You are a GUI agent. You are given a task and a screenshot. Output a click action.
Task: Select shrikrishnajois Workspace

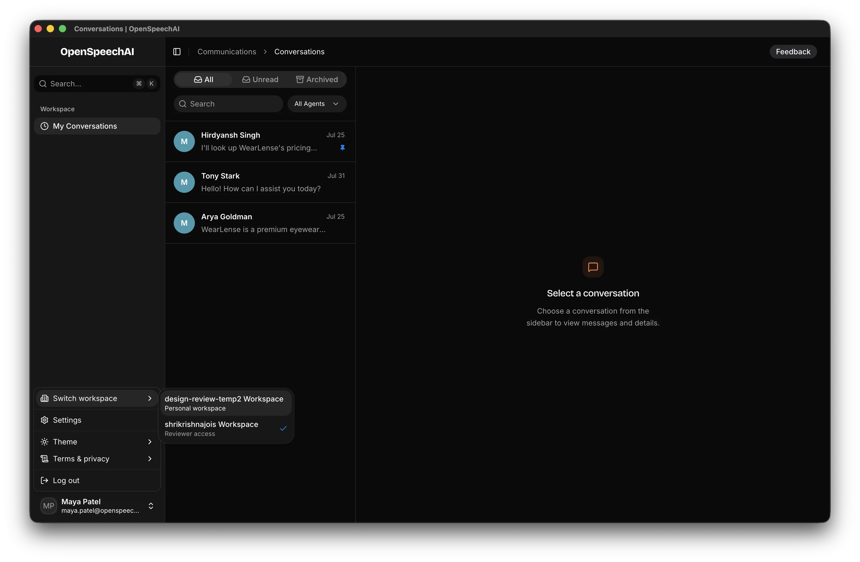[x=226, y=428]
